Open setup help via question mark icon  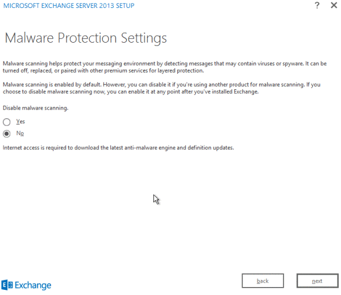[x=317, y=5]
